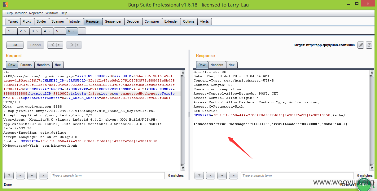Select the Repeater main tab
The height and width of the screenshot is (191, 377).
click(x=93, y=21)
